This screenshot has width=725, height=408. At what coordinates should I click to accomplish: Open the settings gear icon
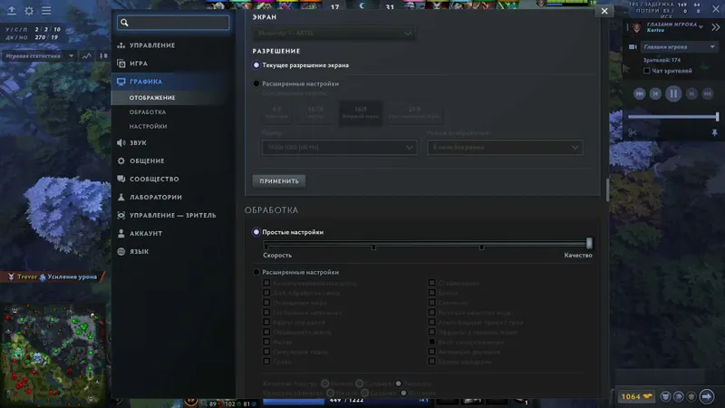tap(29, 10)
